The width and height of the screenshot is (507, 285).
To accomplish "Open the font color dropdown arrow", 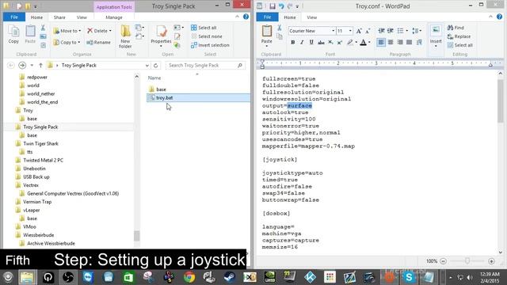I will (x=369, y=42).
